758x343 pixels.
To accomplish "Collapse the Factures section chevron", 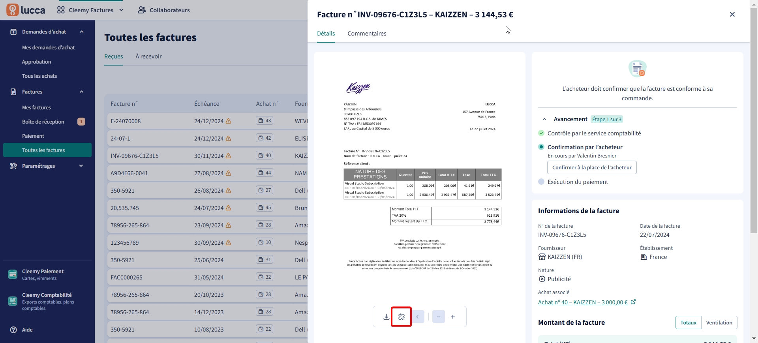I will (x=82, y=92).
